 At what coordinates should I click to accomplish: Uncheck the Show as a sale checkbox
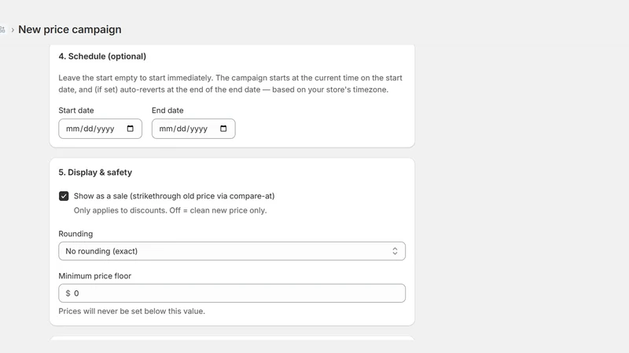click(x=64, y=196)
